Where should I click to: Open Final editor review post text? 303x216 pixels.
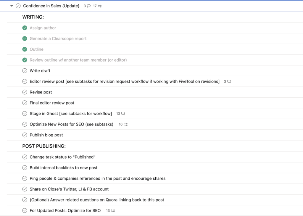[x=52, y=103]
